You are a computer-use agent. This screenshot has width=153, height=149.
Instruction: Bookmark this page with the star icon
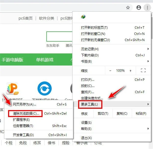128,7
